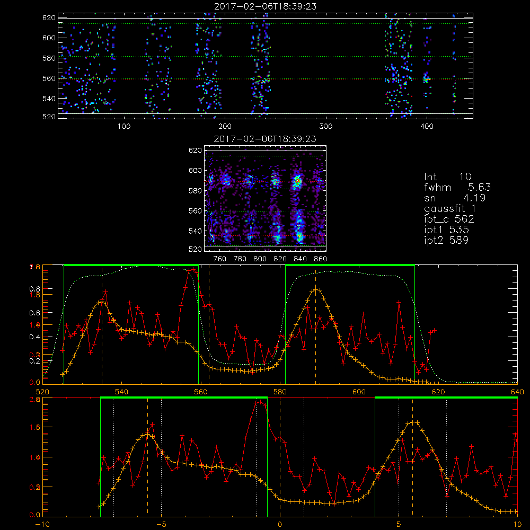
Task: Click the top image x-axis label 200
Action: [x=225, y=127]
